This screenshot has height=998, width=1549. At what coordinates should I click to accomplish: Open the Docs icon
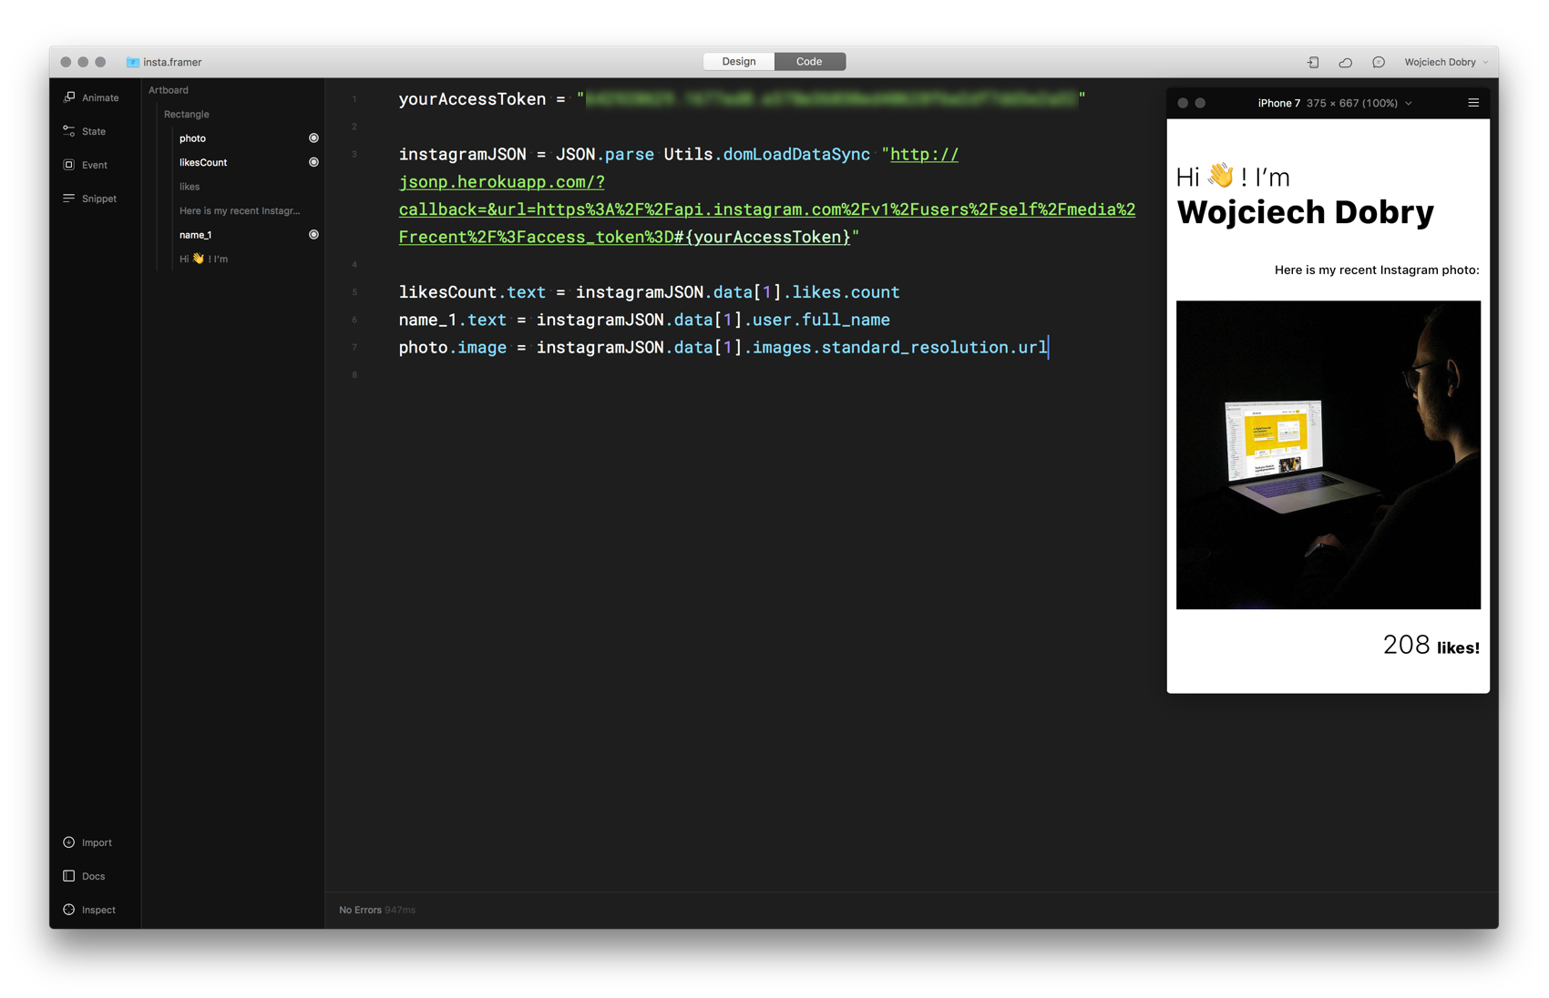[69, 876]
